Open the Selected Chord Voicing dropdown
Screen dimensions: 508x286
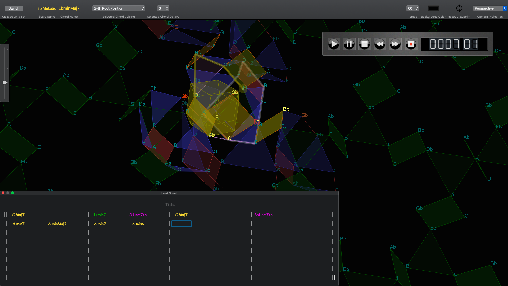pyautogui.click(x=119, y=8)
